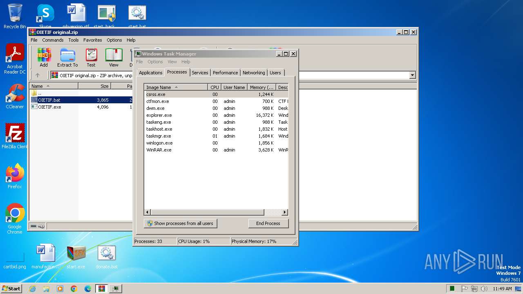Select the manufactur... Word document icon
523x294 pixels.
pyautogui.click(x=45, y=257)
